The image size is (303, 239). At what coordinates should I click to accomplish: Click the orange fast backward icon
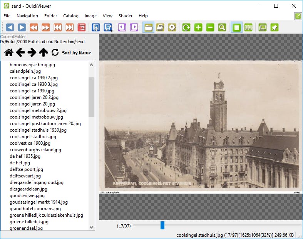coord(34,27)
